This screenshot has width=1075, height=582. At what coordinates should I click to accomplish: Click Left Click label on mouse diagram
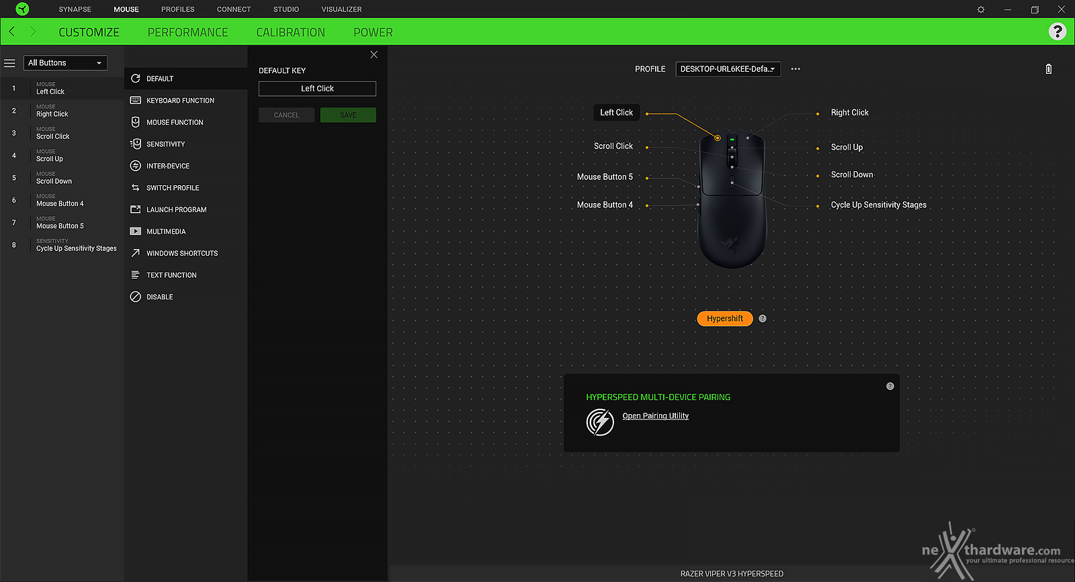(616, 113)
